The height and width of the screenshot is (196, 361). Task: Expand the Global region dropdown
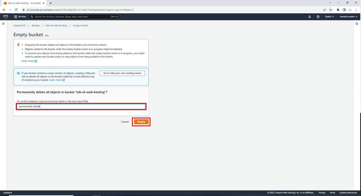point(329,17)
